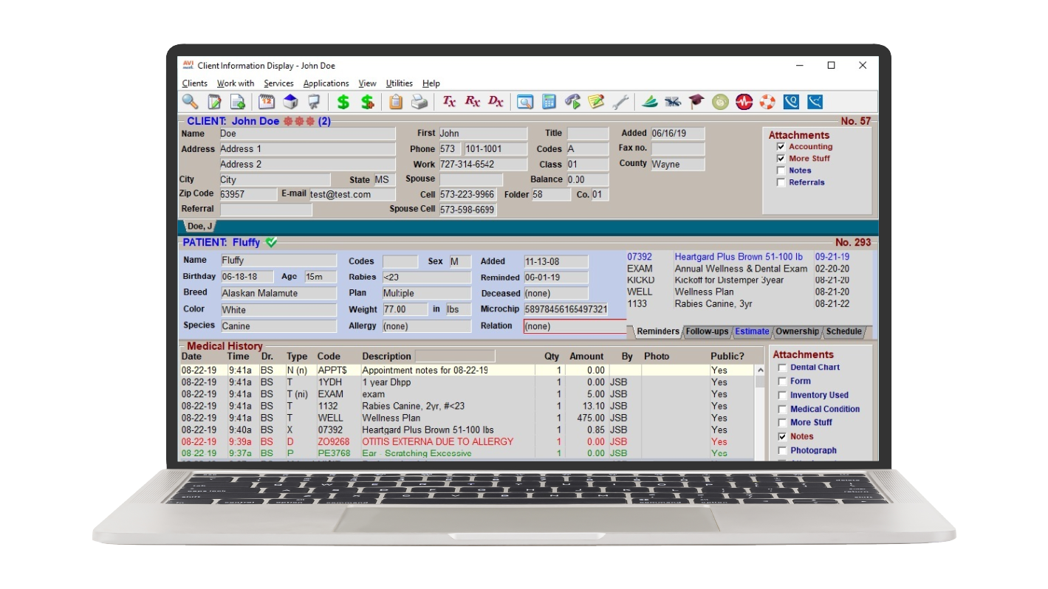This screenshot has width=1048, height=589.
Task: Click the blue box inventory icon
Action: click(x=290, y=102)
